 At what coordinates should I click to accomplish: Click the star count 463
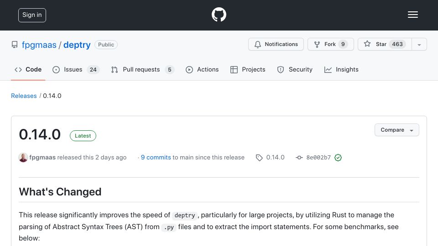(x=397, y=44)
